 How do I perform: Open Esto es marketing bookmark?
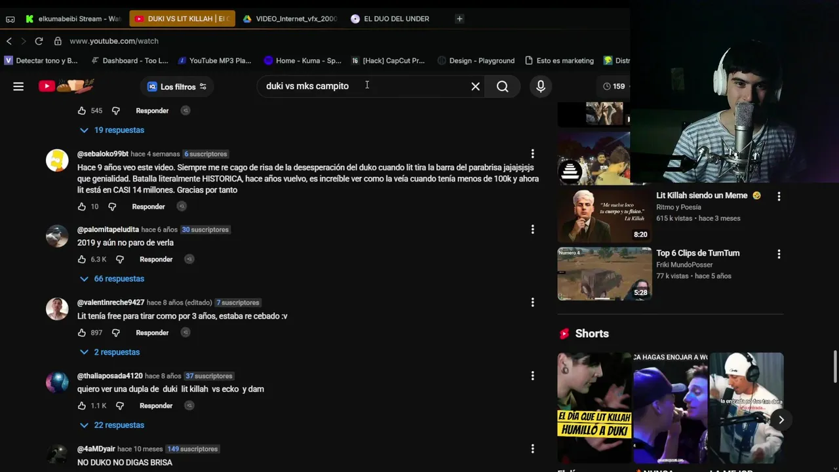tap(559, 60)
